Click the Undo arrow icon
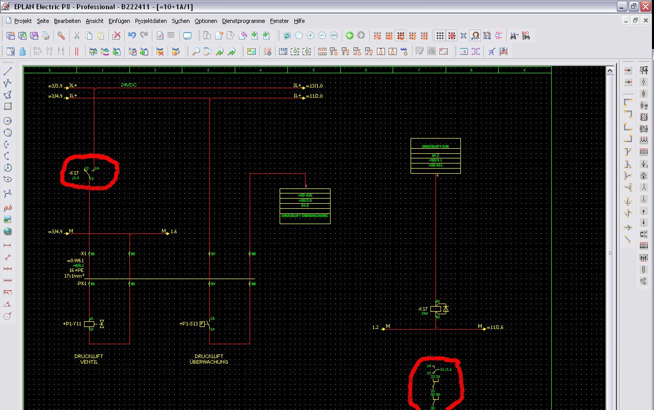Viewport: 654px width, 410px height. [x=132, y=36]
